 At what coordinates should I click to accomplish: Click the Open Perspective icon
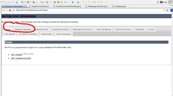coord(158,2)
